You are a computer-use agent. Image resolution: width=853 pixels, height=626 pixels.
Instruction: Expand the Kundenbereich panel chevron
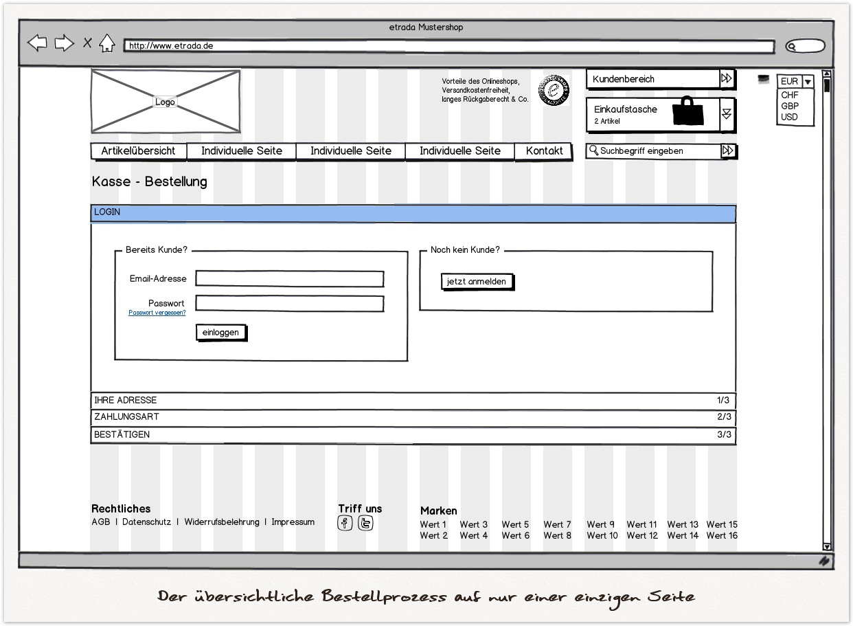726,78
